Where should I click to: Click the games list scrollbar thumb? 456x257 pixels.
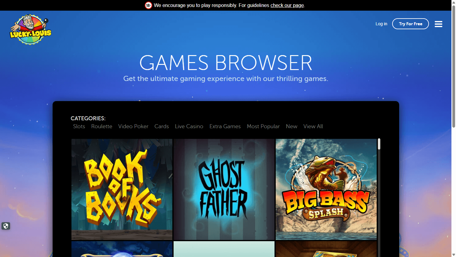tap(379, 144)
